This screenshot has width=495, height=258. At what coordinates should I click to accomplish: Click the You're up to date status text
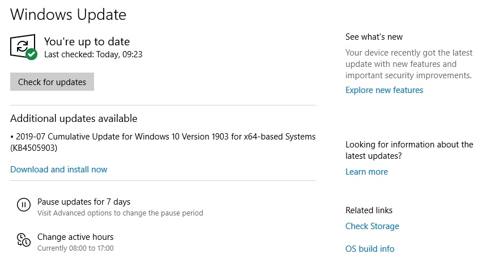[87, 41]
